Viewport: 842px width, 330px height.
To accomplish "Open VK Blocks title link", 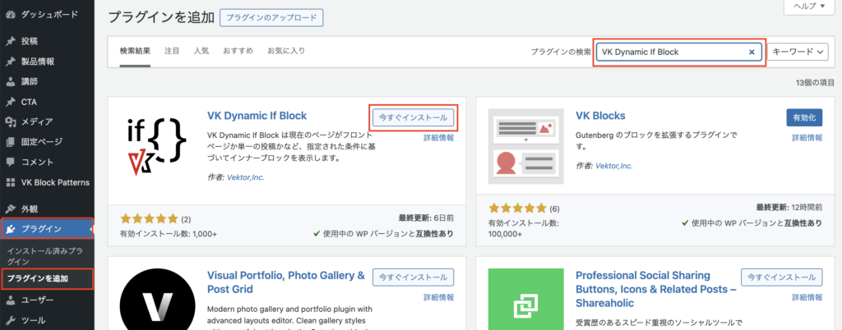I will click(x=600, y=116).
